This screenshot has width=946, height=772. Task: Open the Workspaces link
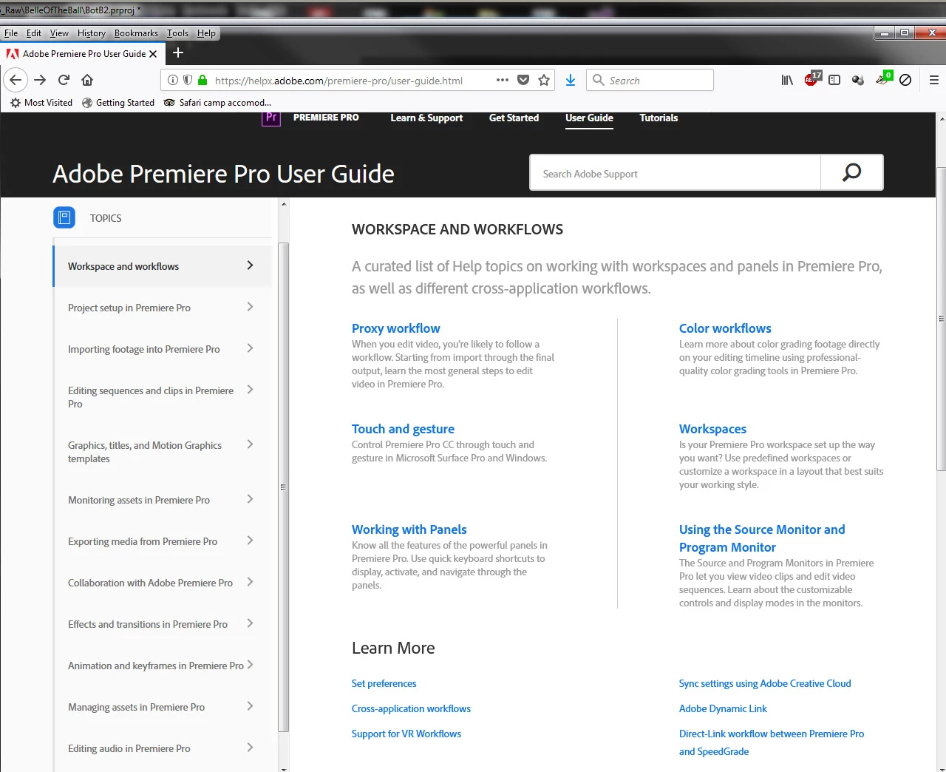click(x=712, y=429)
